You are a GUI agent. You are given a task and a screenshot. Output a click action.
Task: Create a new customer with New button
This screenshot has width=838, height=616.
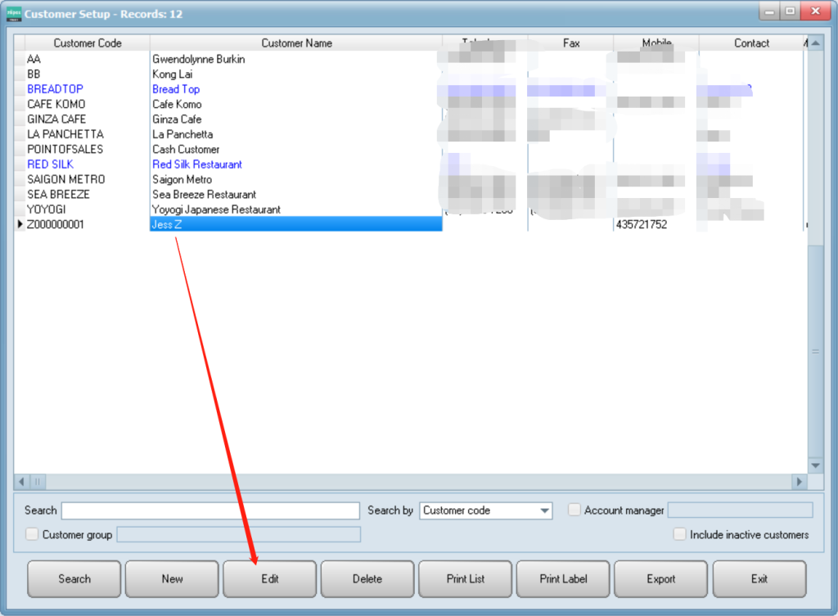click(172, 578)
